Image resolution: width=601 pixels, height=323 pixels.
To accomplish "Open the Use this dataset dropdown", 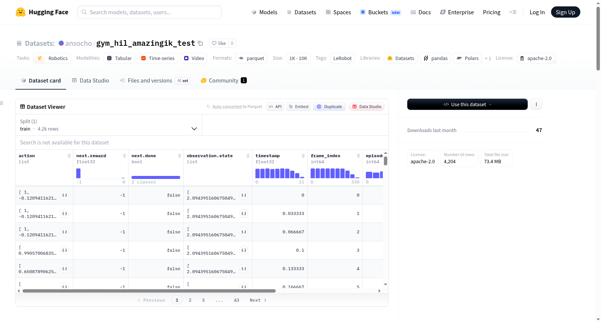I will (x=467, y=104).
